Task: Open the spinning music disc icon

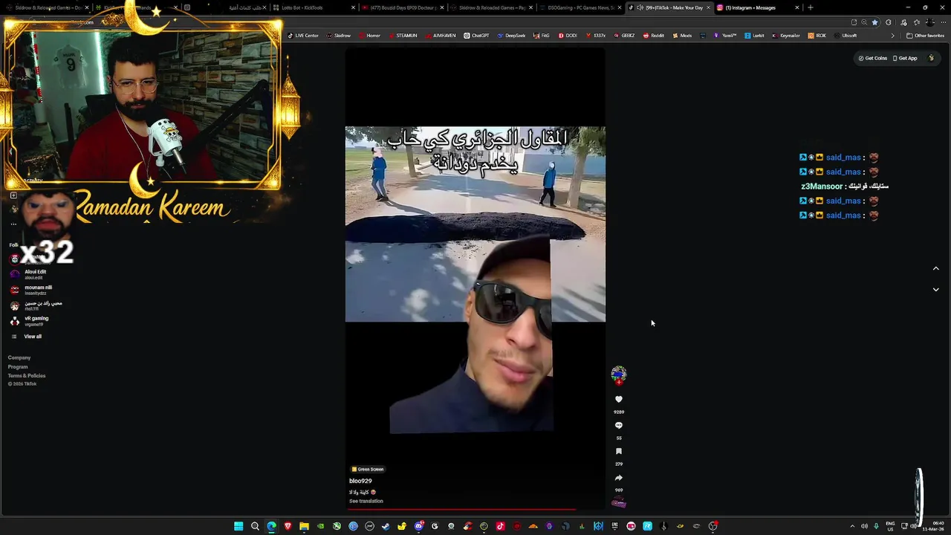Action: pos(618,503)
